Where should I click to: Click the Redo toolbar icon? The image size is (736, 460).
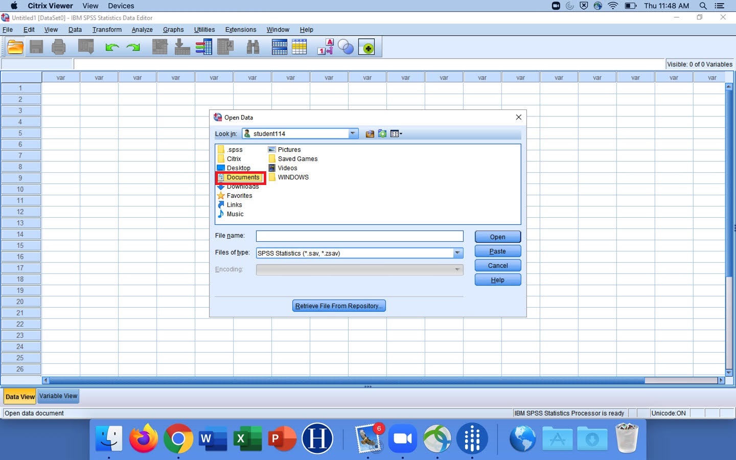coord(133,47)
